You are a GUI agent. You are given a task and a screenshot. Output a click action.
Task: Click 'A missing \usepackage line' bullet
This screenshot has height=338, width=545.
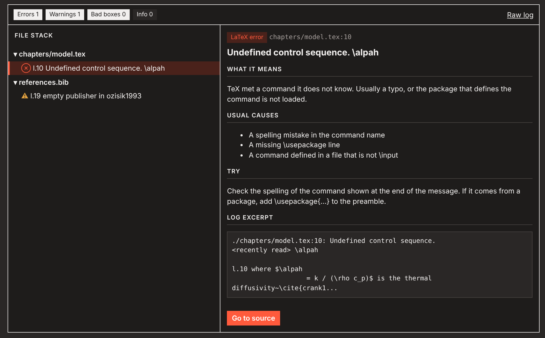click(294, 145)
